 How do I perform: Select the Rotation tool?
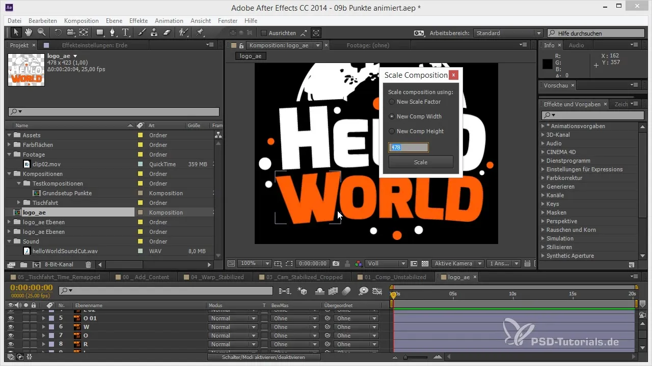pyautogui.click(x=58, y=33)
